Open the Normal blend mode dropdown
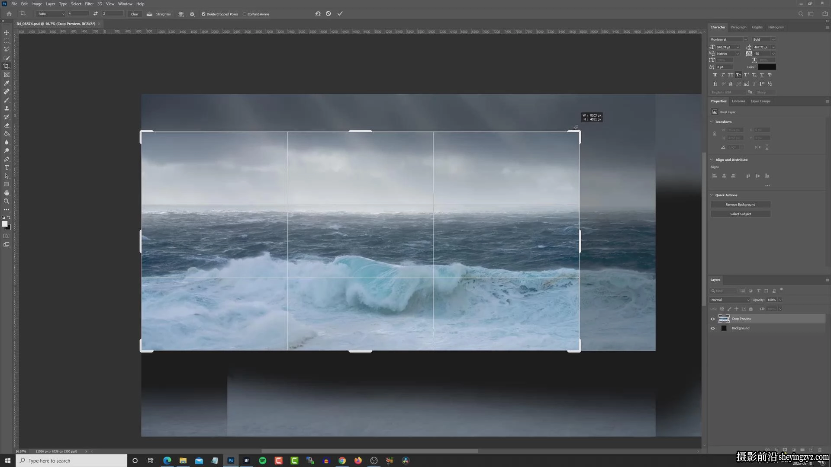The image size is (831, 467). 730,300
